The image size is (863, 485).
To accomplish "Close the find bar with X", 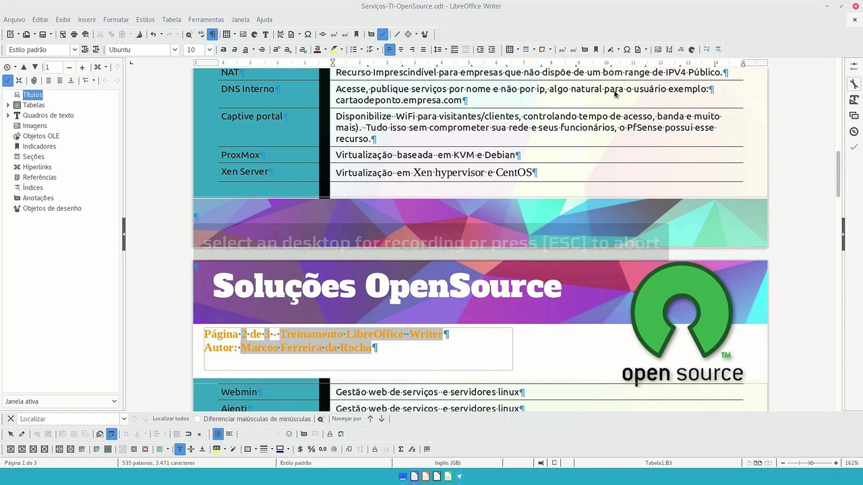I will (11, 419).
